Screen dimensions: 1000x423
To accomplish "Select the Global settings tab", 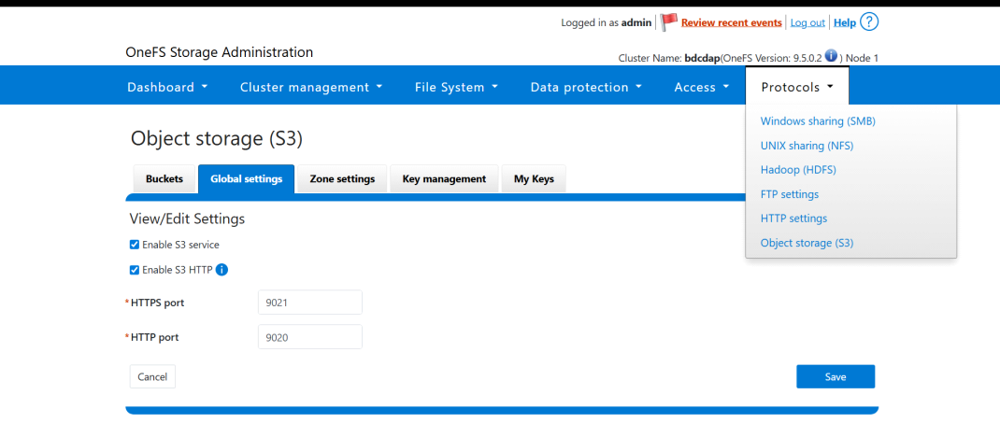I will pos(246,179).
